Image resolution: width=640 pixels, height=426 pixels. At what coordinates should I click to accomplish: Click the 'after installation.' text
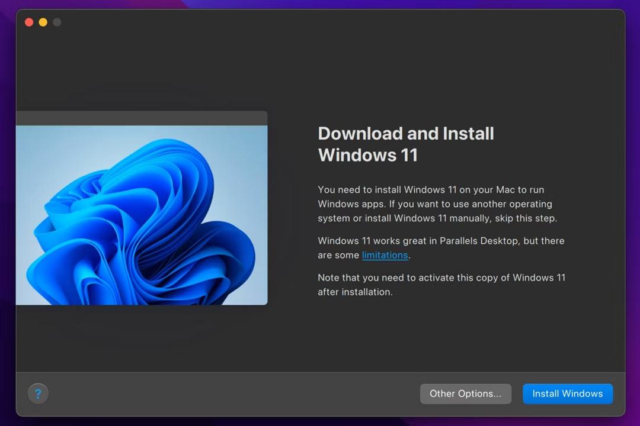(355, 292)
